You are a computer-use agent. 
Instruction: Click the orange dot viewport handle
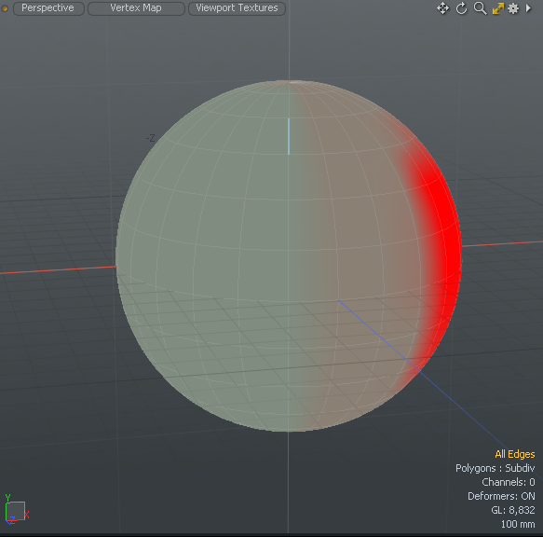click(5, 8)
